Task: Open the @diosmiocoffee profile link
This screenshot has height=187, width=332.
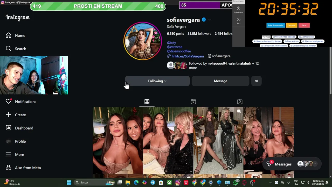Action: click(179, 51)
